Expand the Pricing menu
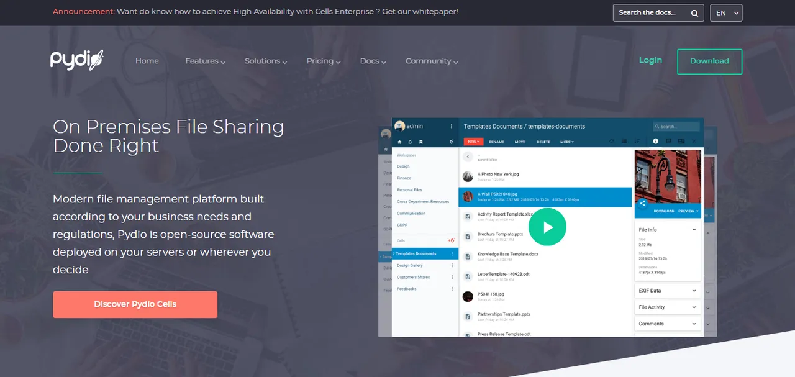This screenshot has height=377, width=795. click(x=324, y=61)
